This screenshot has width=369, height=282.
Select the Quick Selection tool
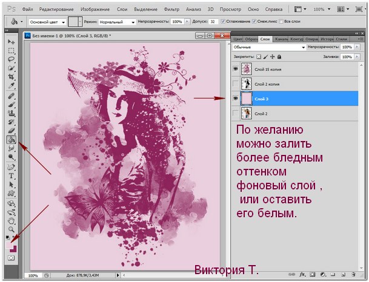pos(11,68)
